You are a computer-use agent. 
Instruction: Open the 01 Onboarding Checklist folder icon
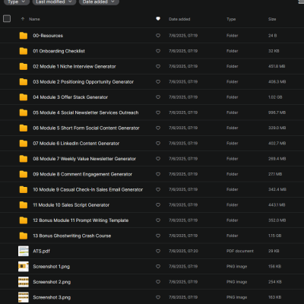point(24,51)
